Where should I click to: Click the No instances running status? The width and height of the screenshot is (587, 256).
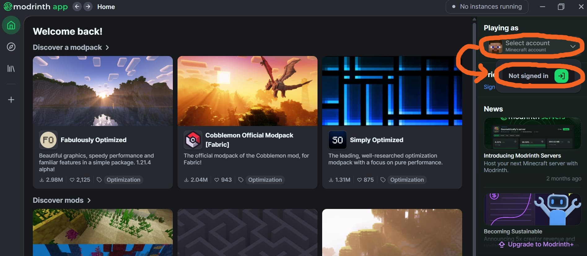pyautogui.click(x=487, y=7)
